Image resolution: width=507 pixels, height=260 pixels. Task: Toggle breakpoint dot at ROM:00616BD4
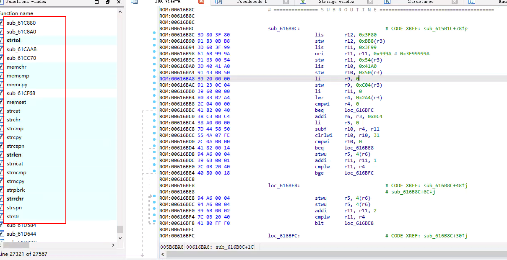[154, 146]
